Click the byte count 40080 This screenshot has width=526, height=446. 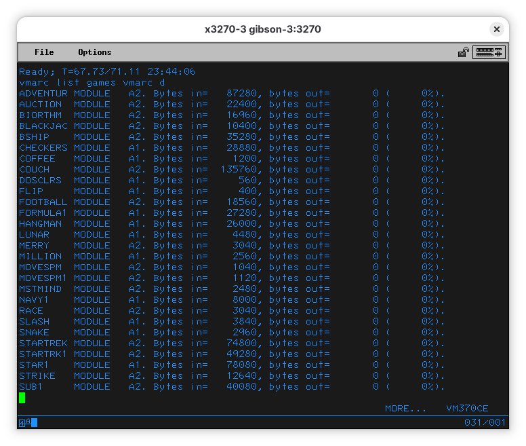(x=241, y=386)
